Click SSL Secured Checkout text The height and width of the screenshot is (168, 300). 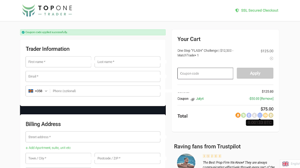click(259, 10)
